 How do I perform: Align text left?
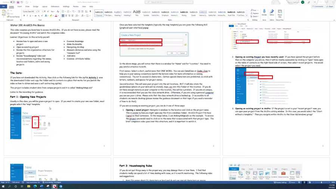(63, 16)
